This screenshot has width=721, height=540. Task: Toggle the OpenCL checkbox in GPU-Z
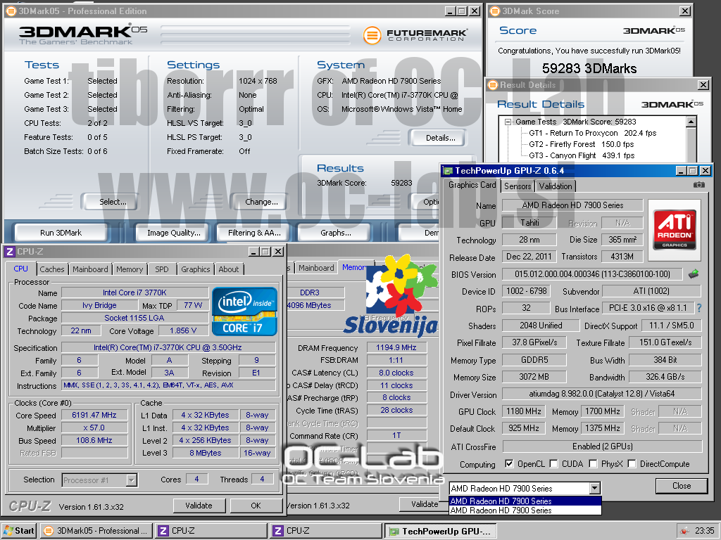[x=509, y=464]
